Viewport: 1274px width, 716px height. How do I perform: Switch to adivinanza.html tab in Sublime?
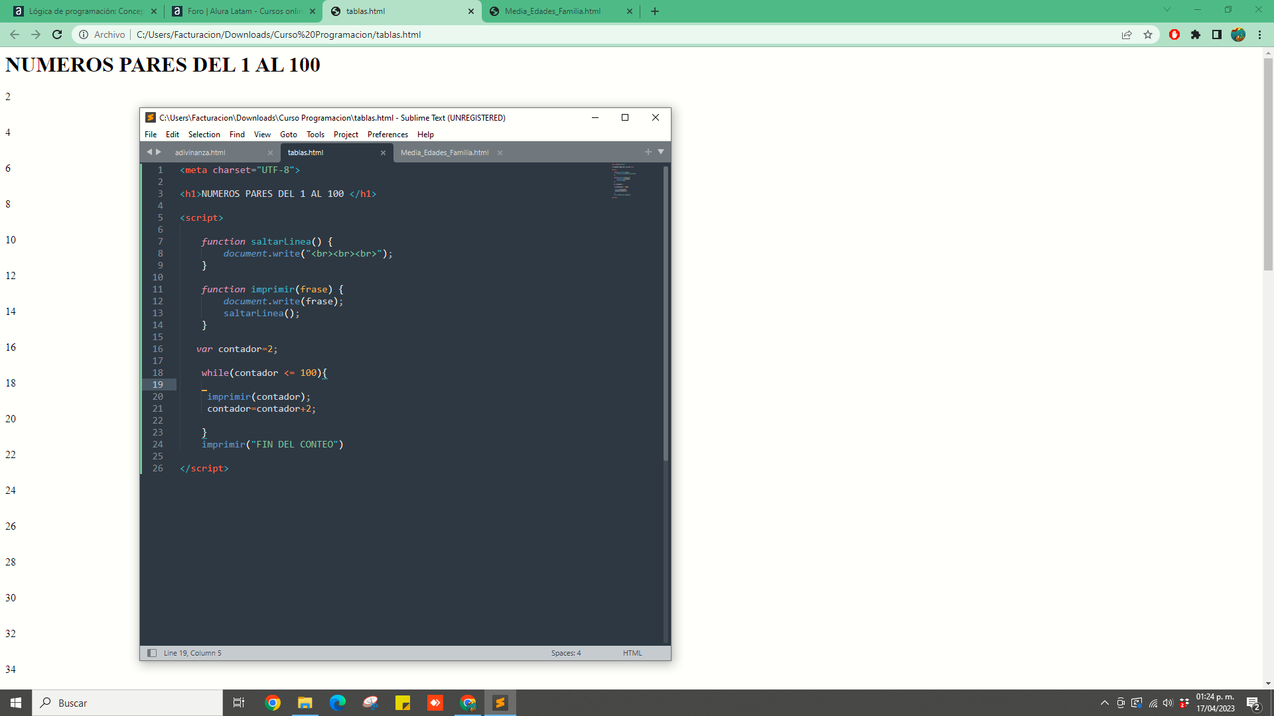point(200,152)
